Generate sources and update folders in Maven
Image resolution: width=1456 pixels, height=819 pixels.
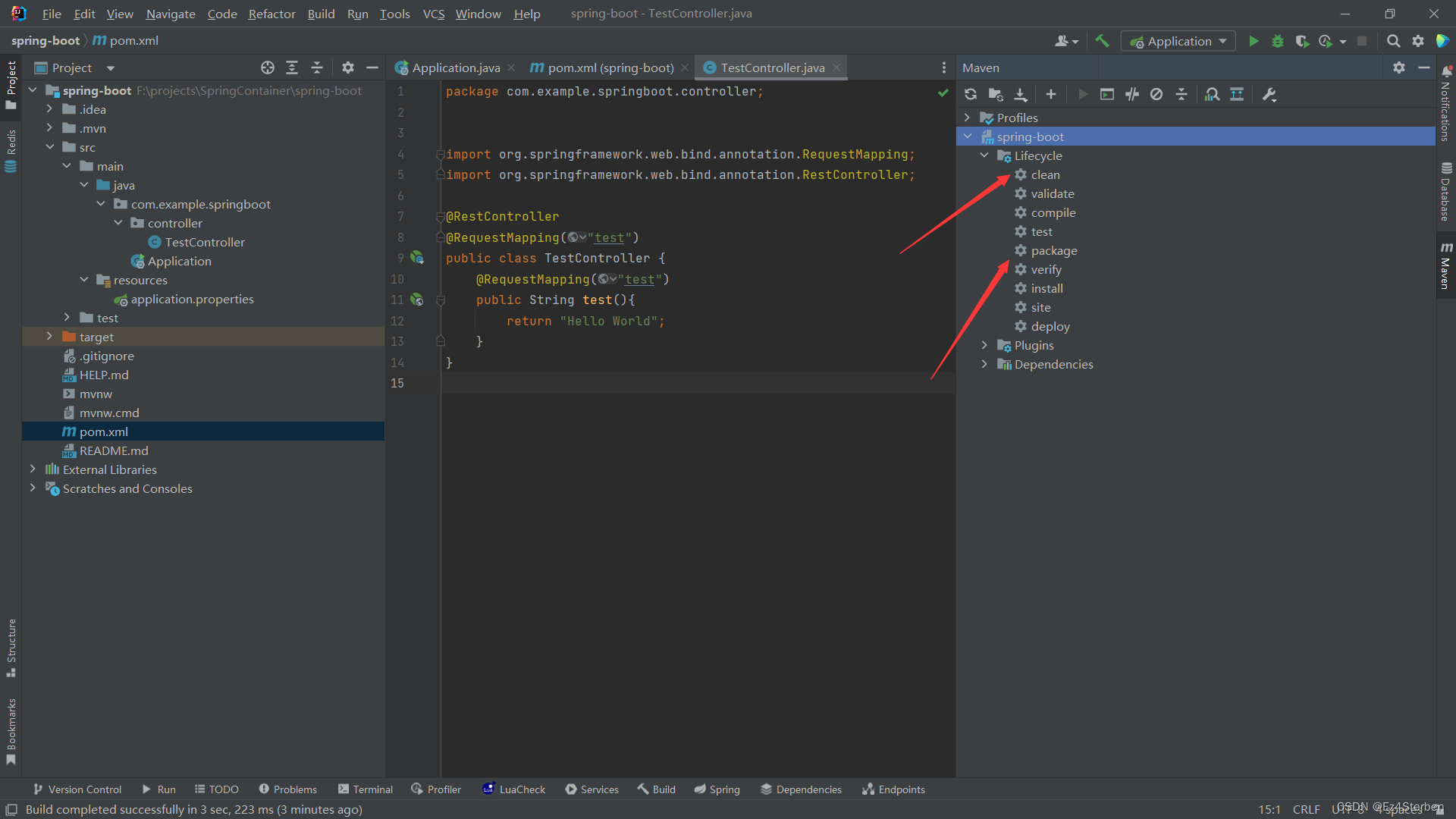(996, 95)
